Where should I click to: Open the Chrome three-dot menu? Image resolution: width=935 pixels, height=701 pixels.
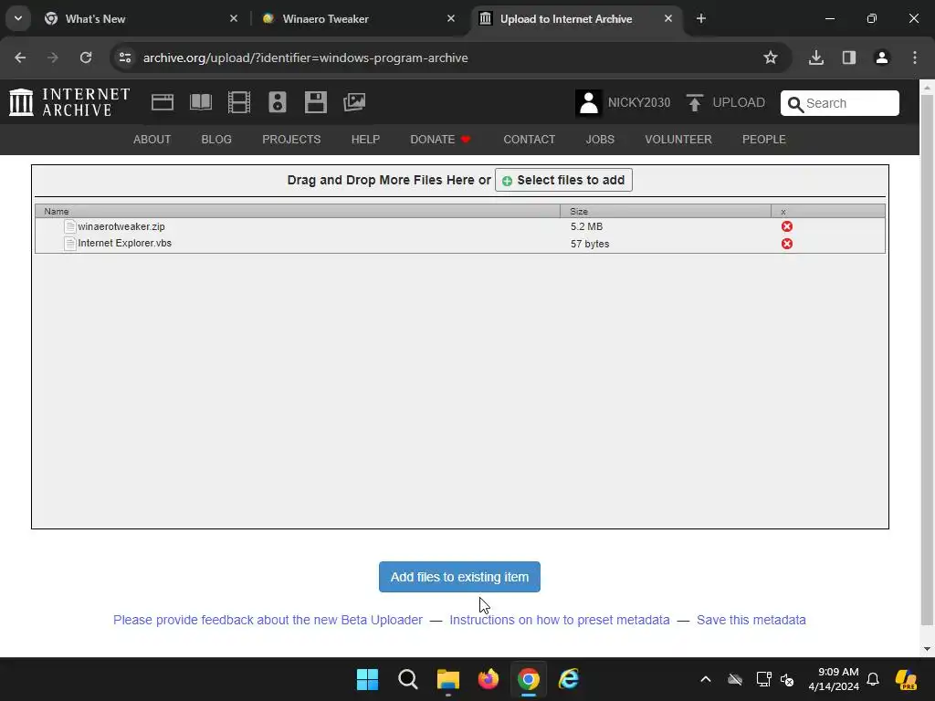click(x=915, y=58)
